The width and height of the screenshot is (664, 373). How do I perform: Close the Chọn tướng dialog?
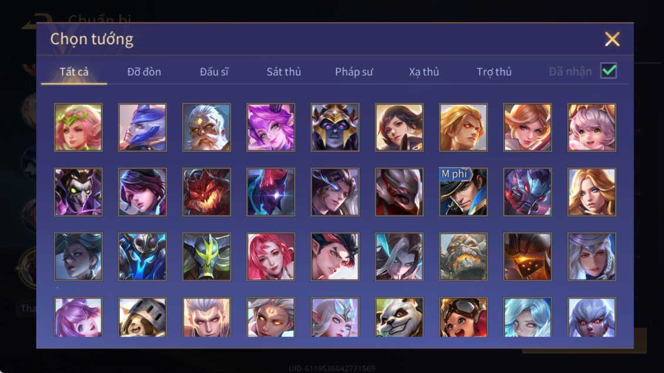pyautogui.click(x=612, y=39)
